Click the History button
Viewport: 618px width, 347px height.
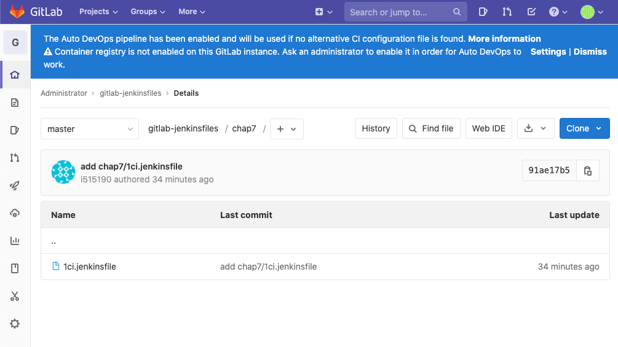coord(376,128)
